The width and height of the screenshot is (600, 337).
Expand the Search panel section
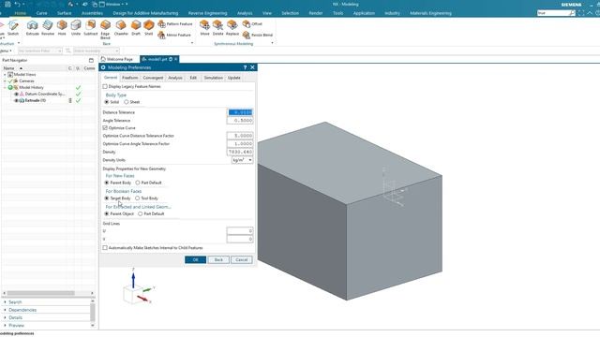(x=5, y=301)
